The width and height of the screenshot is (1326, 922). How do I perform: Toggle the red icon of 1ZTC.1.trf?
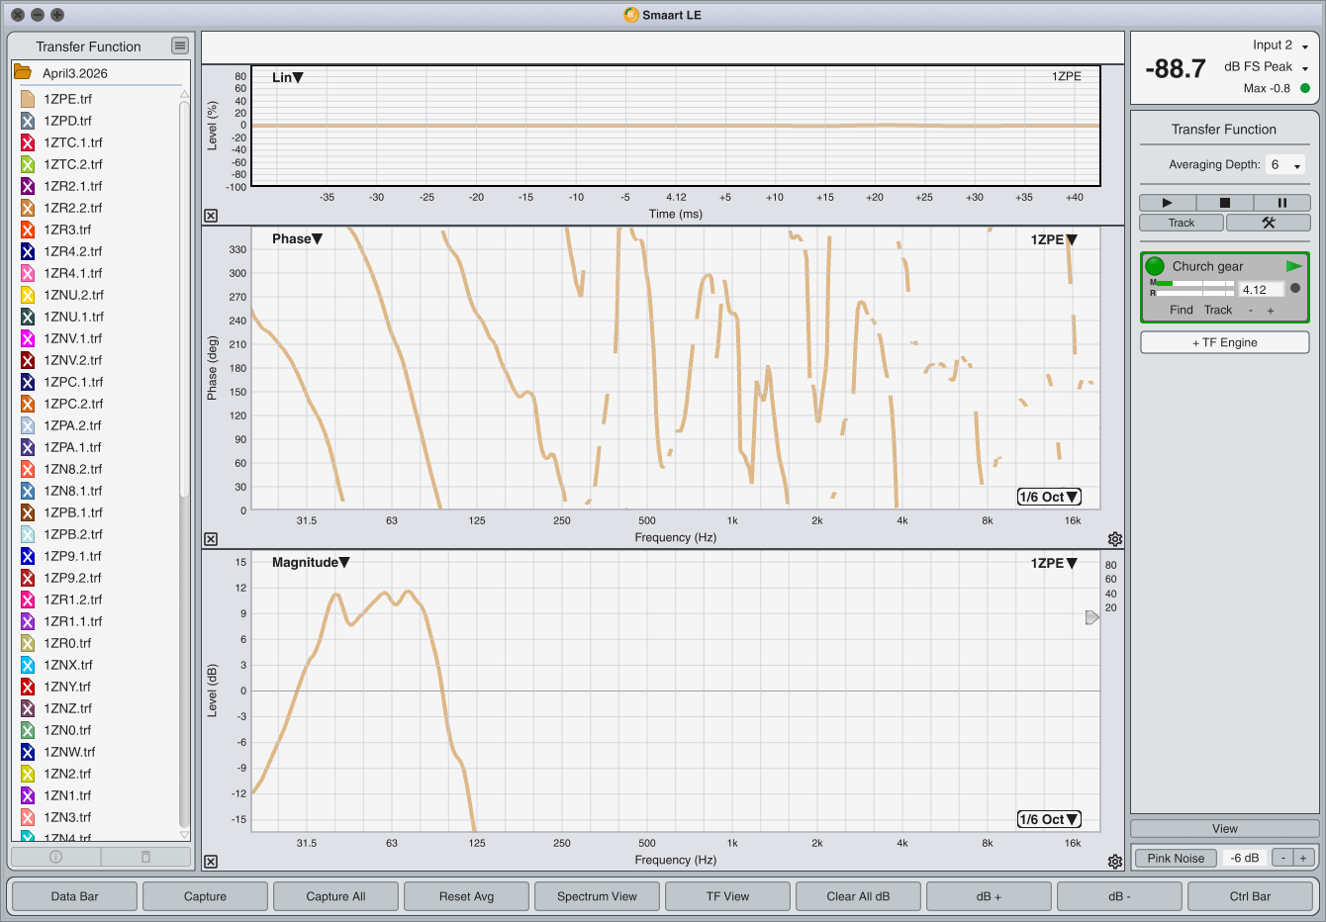28,142
